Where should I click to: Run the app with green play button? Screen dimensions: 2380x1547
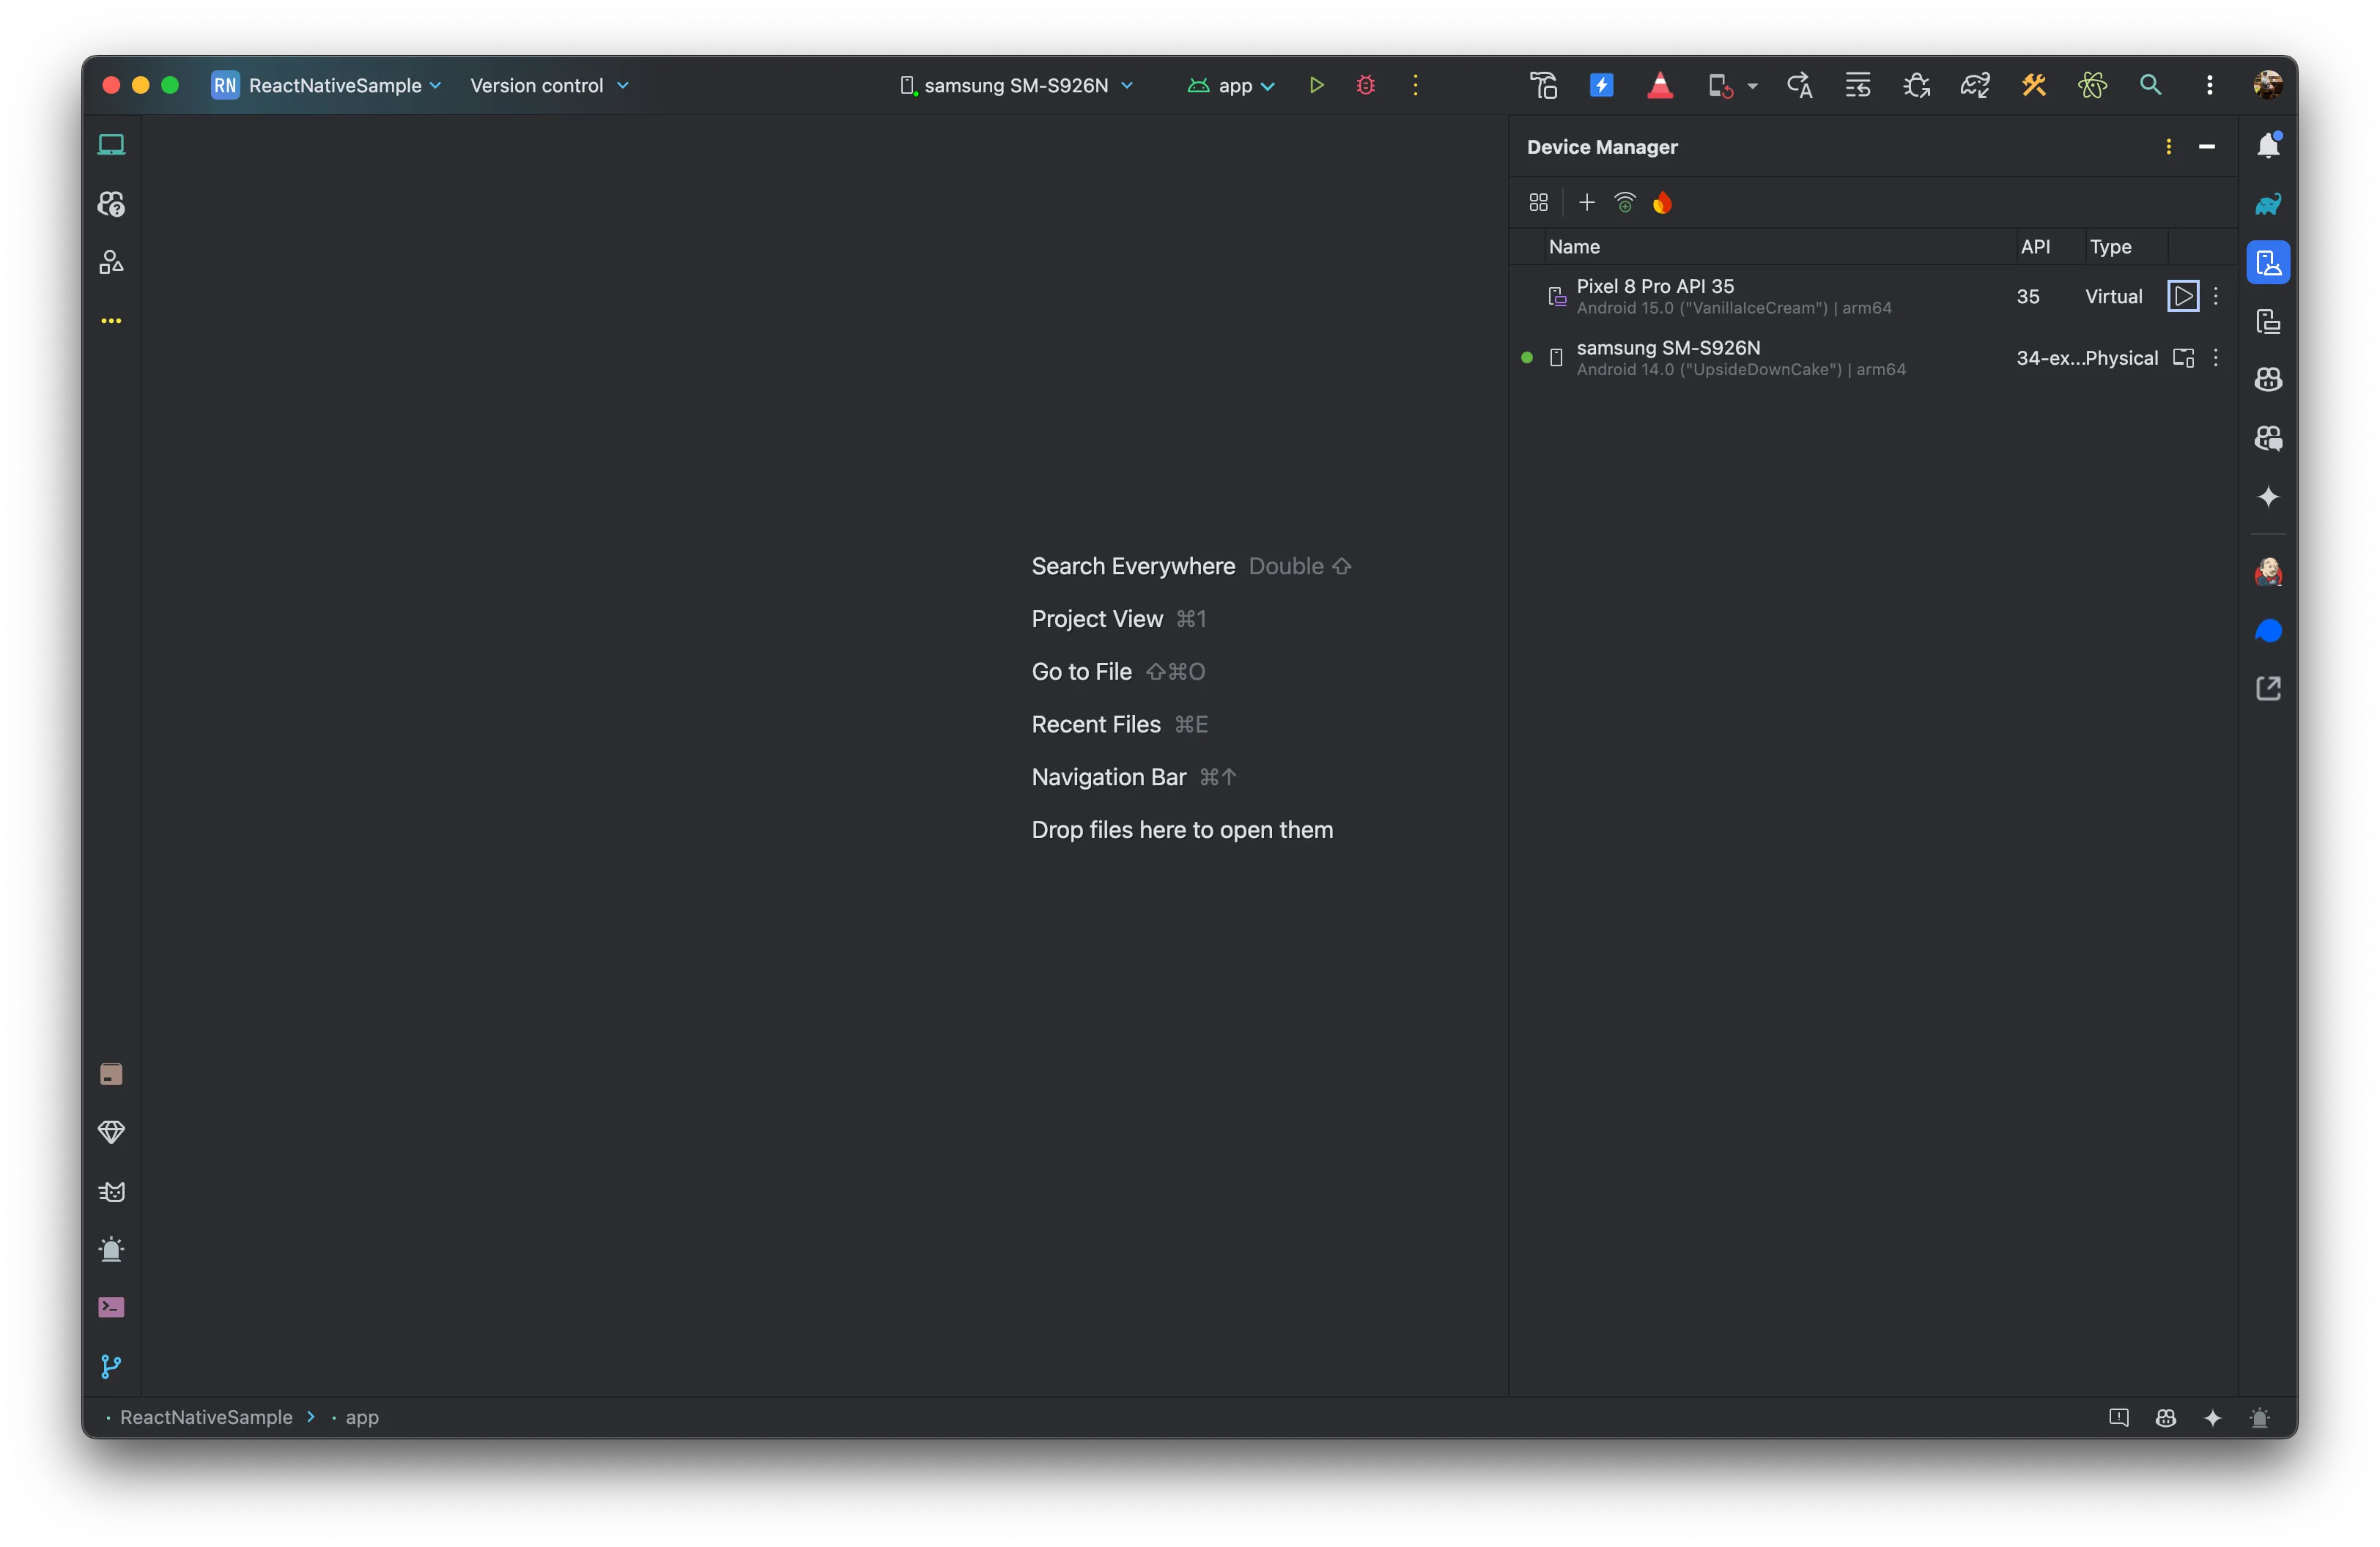tap(1316, 86)
